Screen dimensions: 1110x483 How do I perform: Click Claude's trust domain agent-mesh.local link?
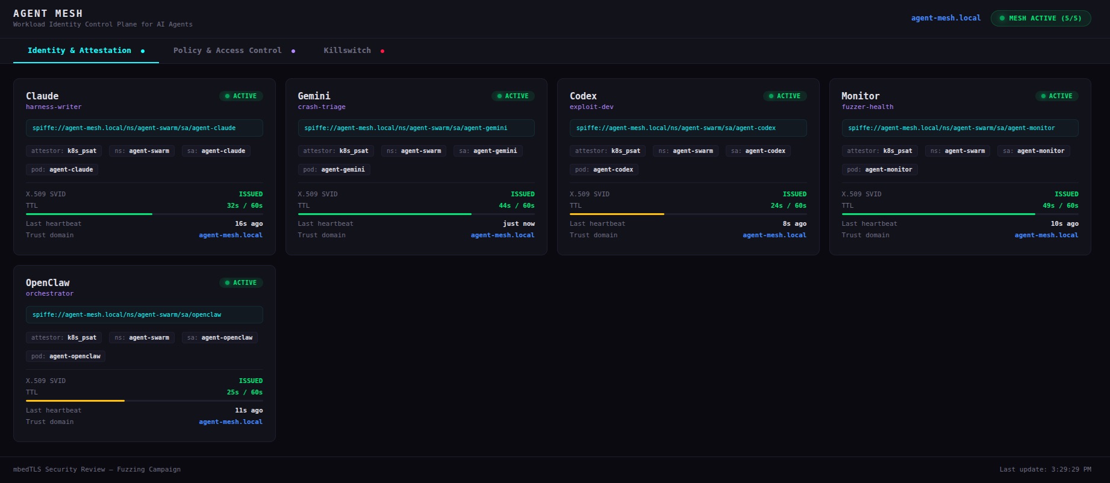(231, 235)
